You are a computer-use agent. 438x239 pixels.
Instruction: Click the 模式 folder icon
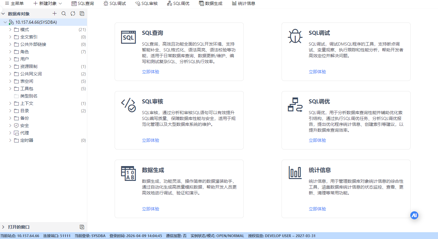click(16, 30)
